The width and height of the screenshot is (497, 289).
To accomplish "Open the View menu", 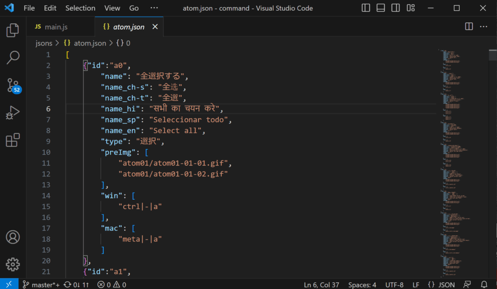I will pyautogui.click(x=112, y=8).
